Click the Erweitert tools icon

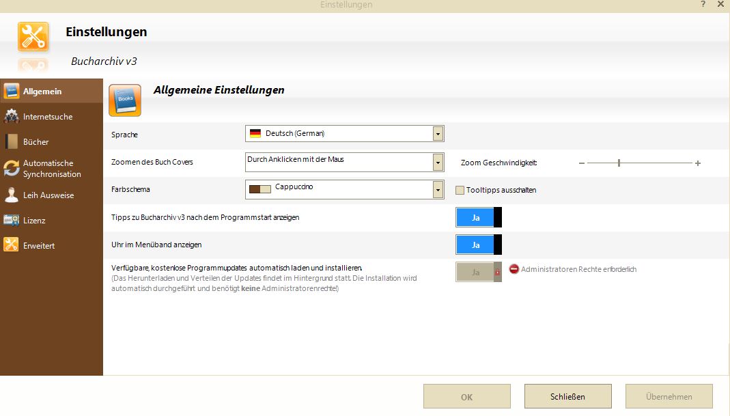11,245
